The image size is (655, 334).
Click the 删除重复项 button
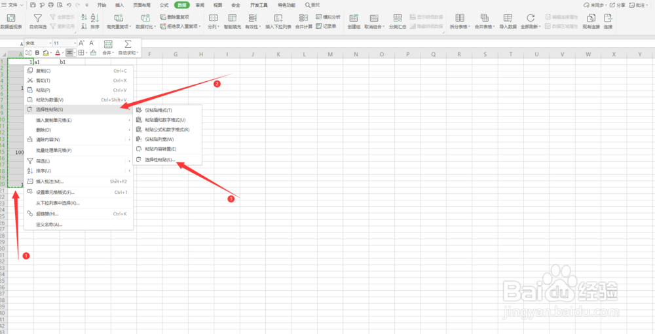[x=175, y=17]
